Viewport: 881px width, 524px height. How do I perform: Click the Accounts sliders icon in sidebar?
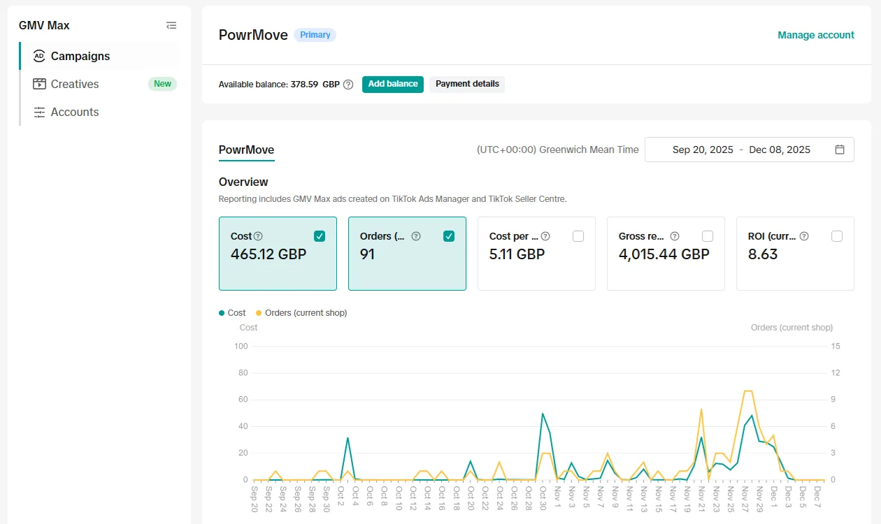pyautogui.click(x=39, y=112)
